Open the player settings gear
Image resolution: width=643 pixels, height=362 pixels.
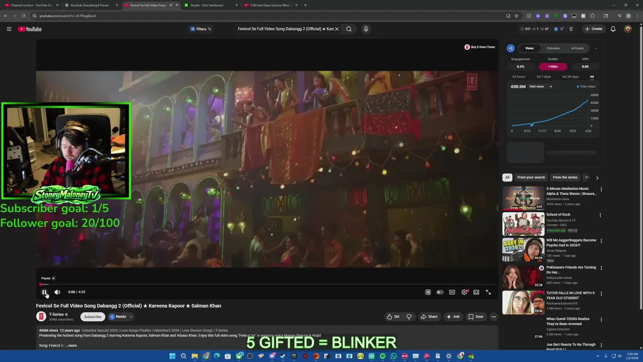(464, 292)
